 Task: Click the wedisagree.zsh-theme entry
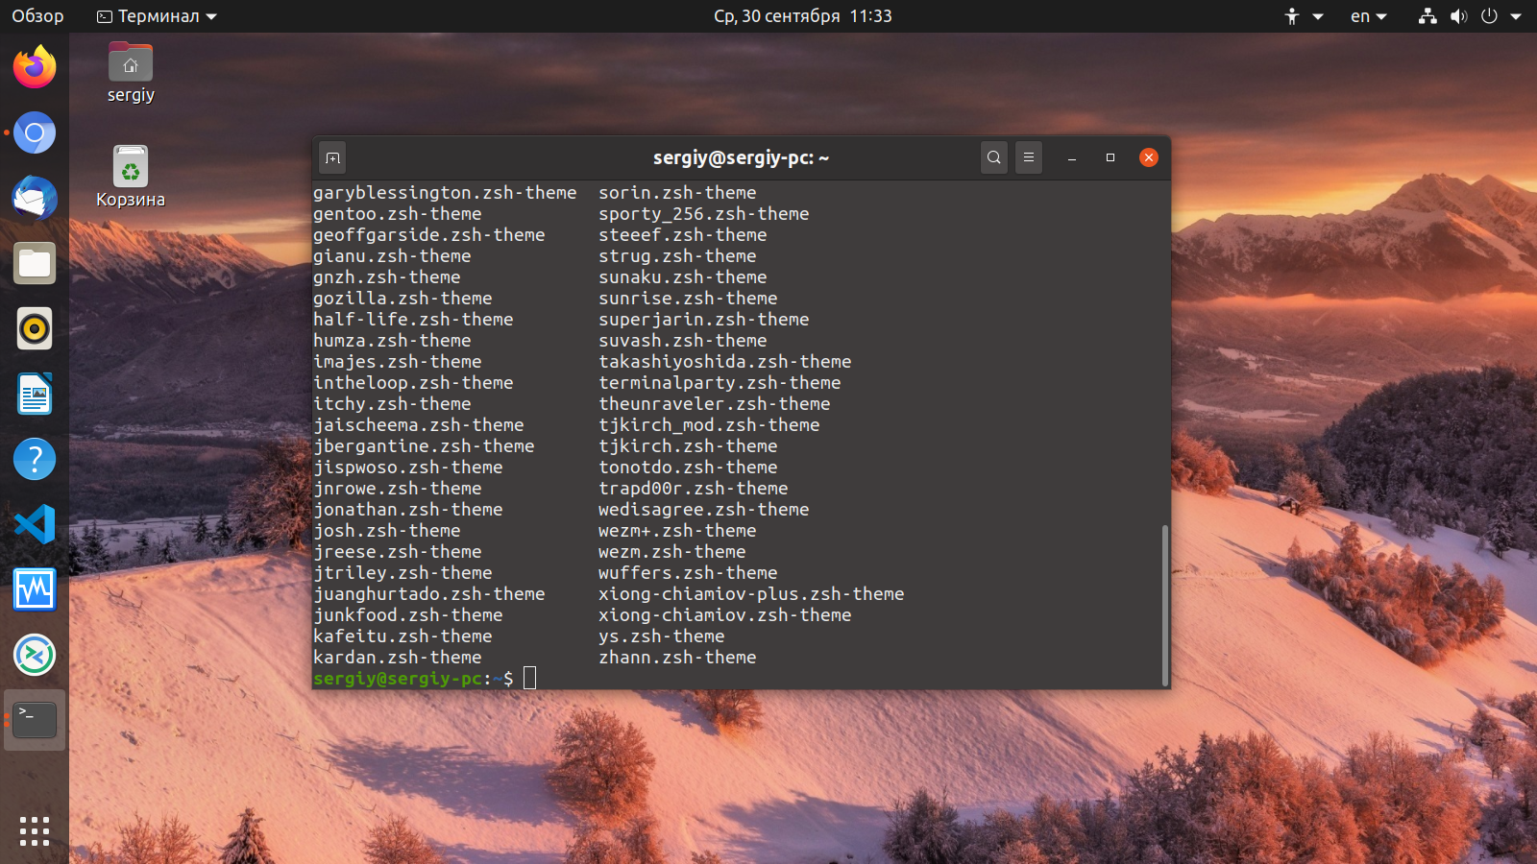[x=704, y=510]
